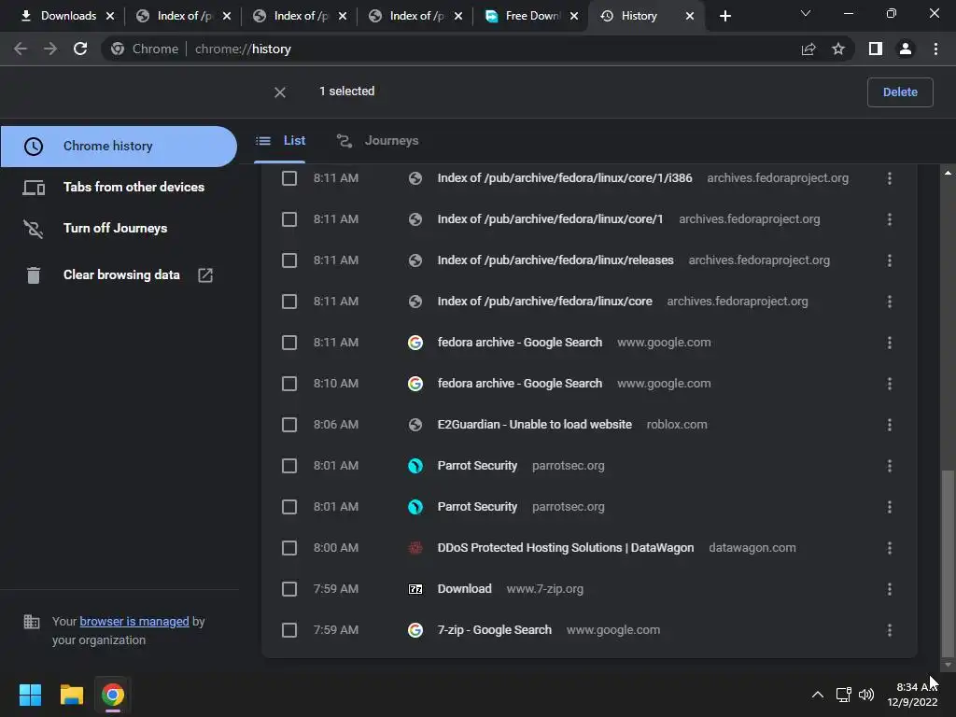
Task: Open the profile avatar menu
Action: coord(906,49)
